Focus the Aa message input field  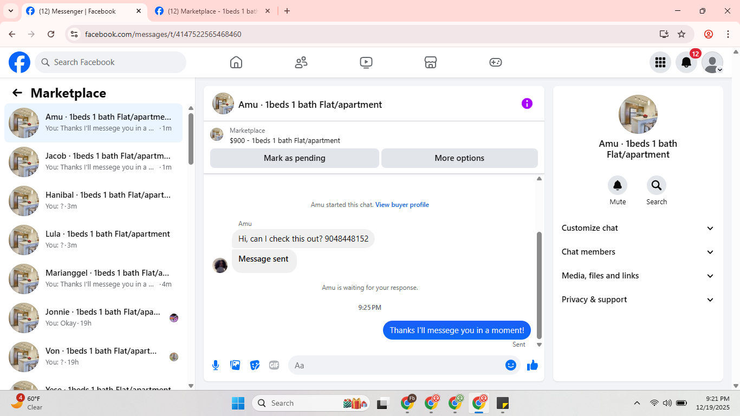click(404, 365)
